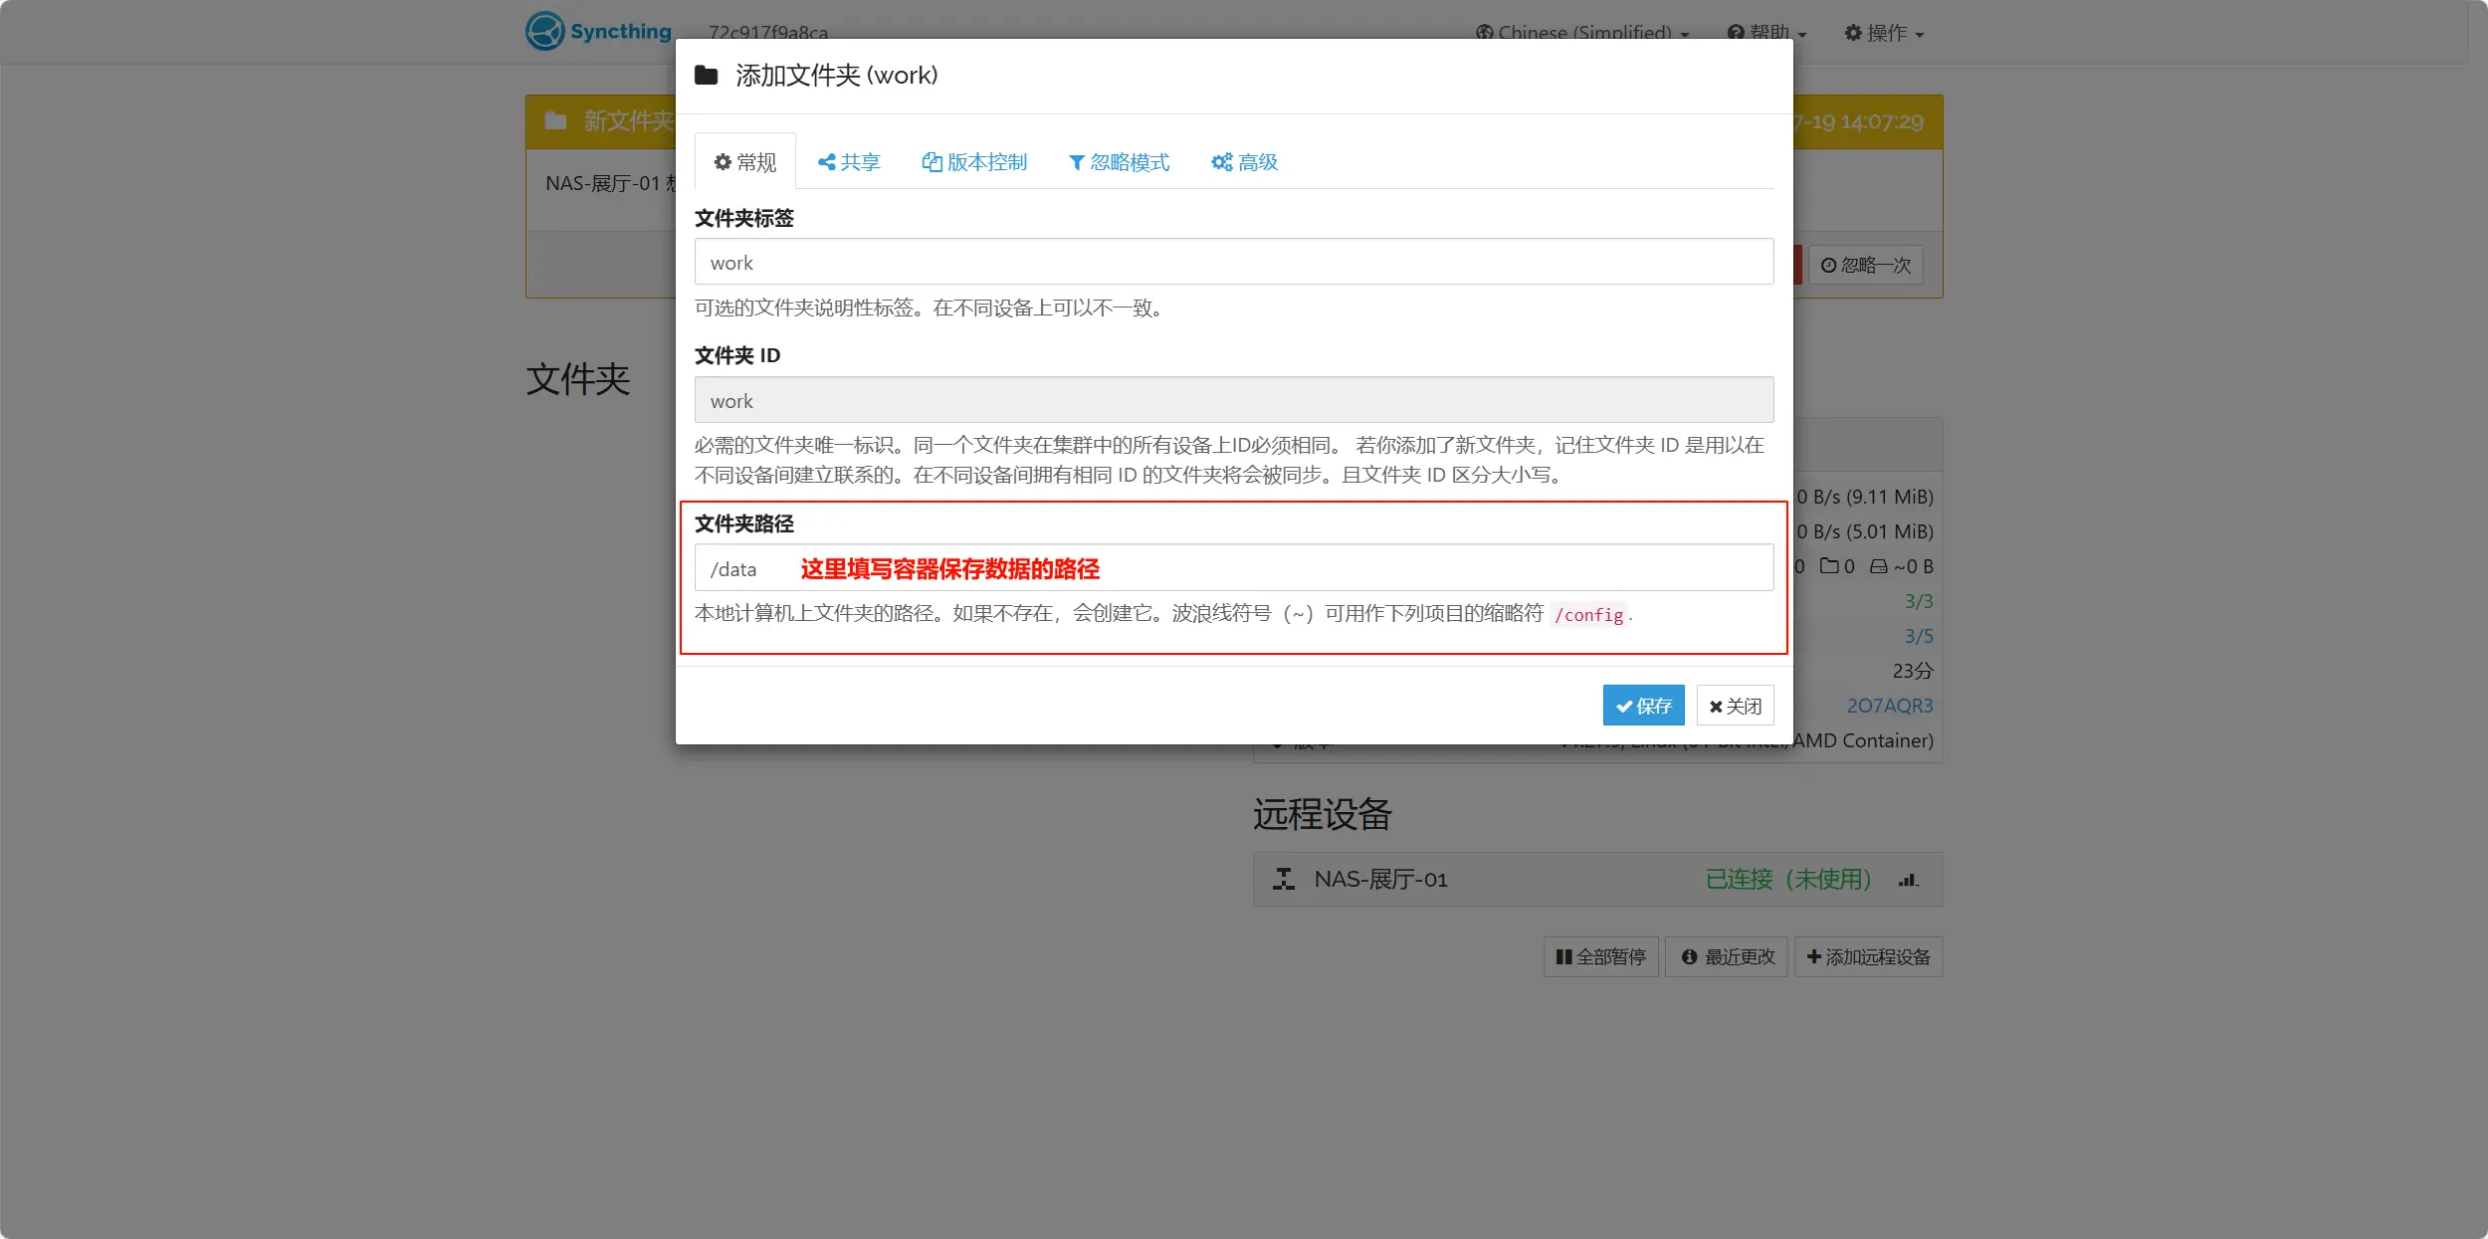The image size is (2488, 1239).
Task: Click the gears icon on 高级 tab
Action: coord(1221,162)
